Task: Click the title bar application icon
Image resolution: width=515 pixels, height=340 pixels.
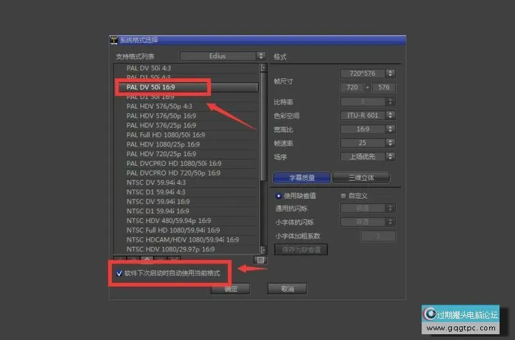Action: coord(114,40)
